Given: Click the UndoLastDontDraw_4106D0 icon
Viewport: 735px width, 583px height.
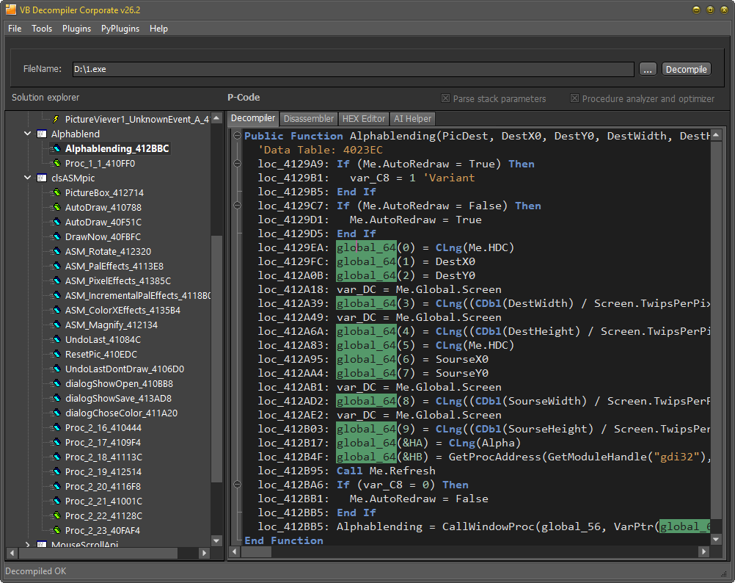Looking at the screenshot, I should [x=56, y=369].
